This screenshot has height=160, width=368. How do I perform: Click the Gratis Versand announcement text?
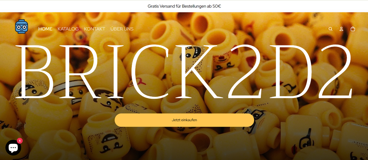184,6
